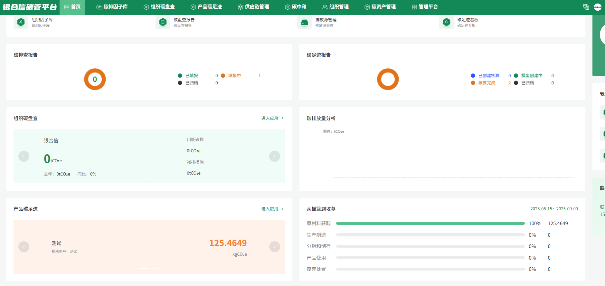Open the 排放源管理 shortcut icon
This screenshot has height=286, width=605.
(x=304, y=22)
